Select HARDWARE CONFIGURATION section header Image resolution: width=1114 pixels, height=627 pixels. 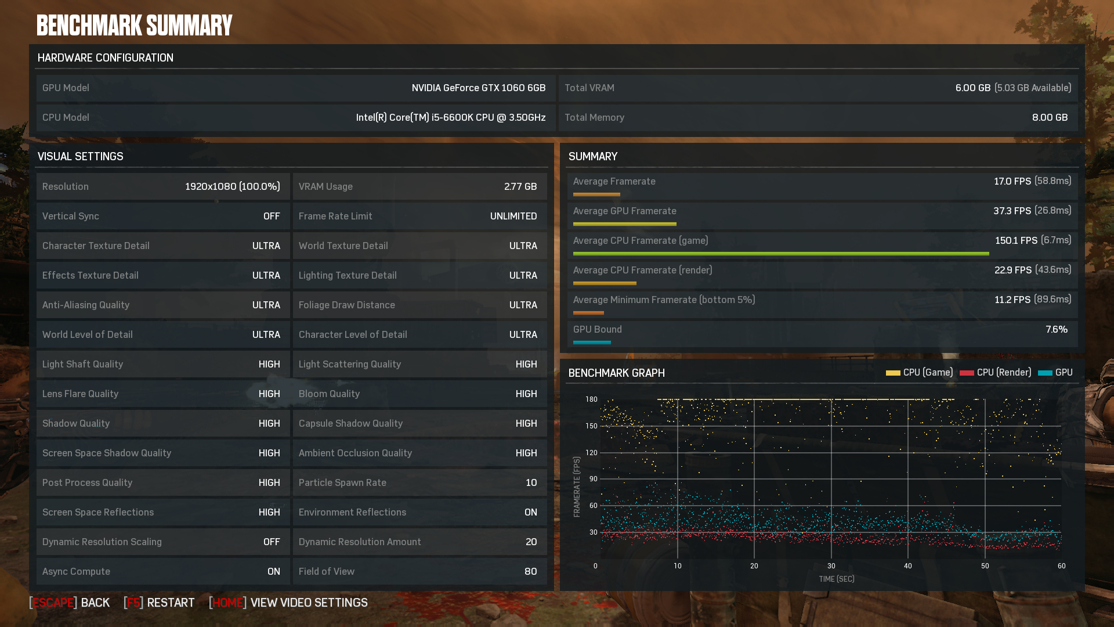[x=105, y=57]
